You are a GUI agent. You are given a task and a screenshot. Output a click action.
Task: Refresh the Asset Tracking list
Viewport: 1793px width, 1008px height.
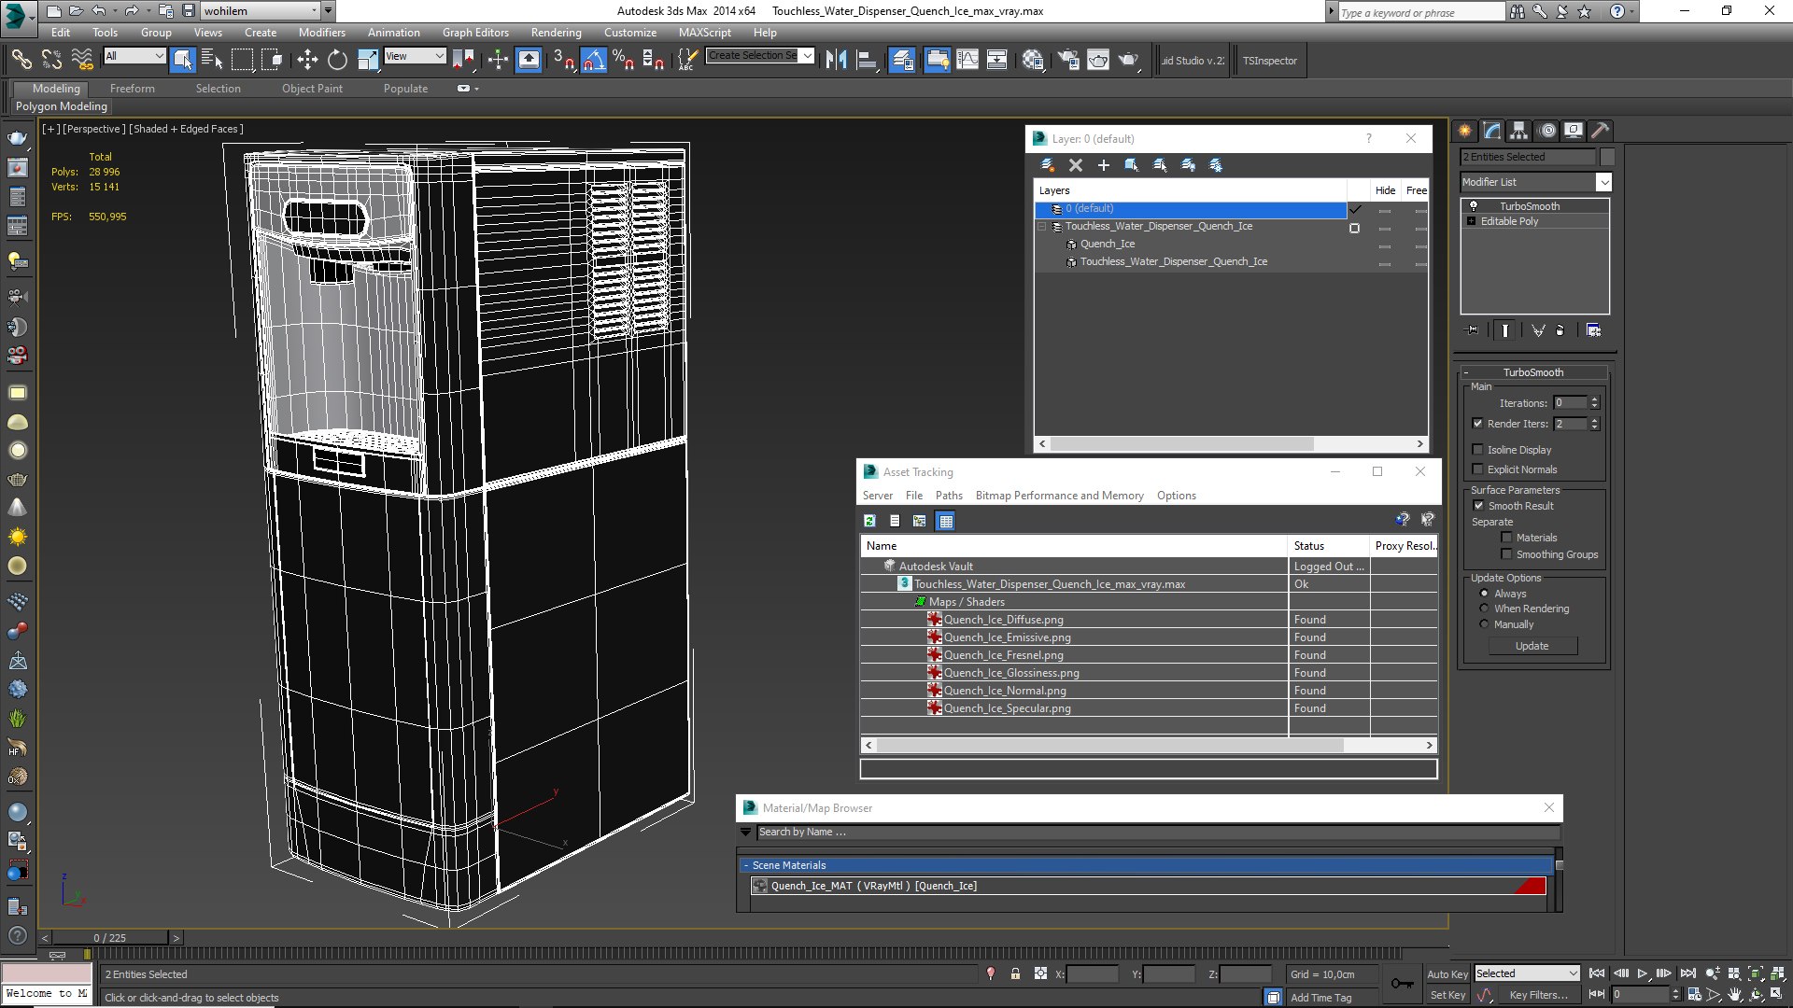point(869,521)
